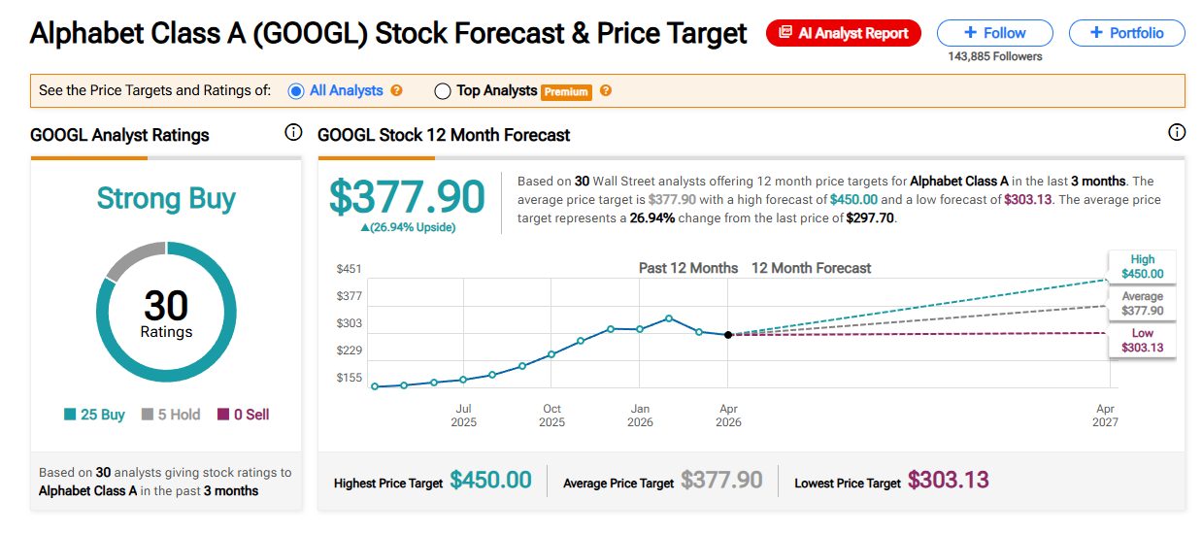Click the AI Analyst Report icon

pyautogui.click(x=785, y=33)
